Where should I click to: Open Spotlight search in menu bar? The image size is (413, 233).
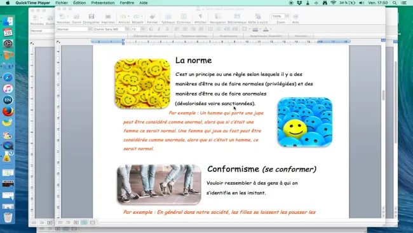(395, 3)
